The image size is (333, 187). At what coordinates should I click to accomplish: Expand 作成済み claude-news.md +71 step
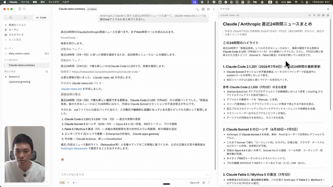click(x=82, y=83)
